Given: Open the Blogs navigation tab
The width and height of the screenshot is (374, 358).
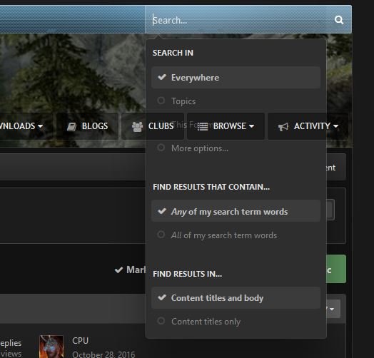Looking at the screenshot, I should pyautogui.click(x=87, y=126).
